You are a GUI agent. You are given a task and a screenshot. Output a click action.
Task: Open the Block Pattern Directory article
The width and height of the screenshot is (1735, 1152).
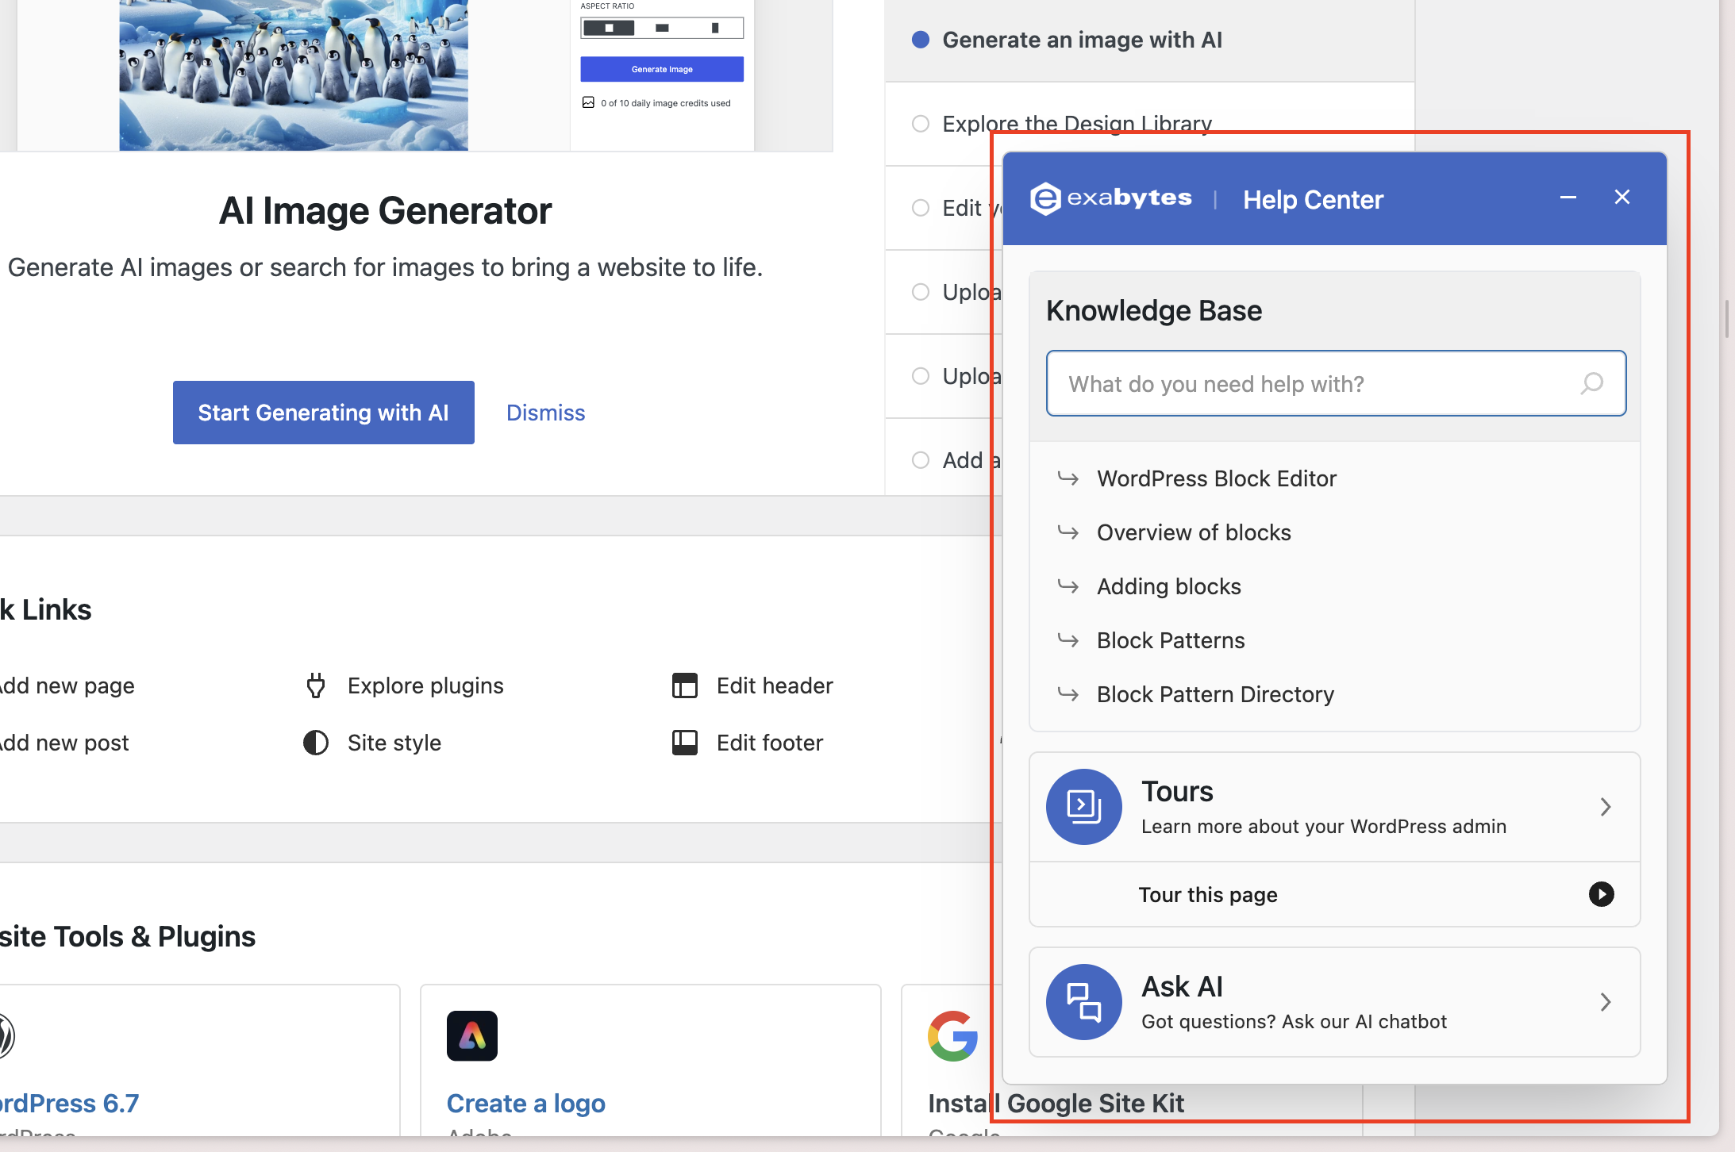point(1215,694)
